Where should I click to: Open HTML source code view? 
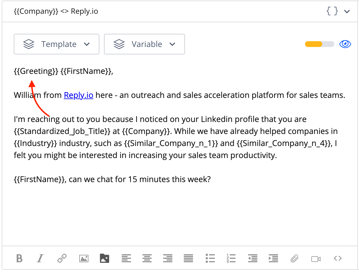click(338, 258)
